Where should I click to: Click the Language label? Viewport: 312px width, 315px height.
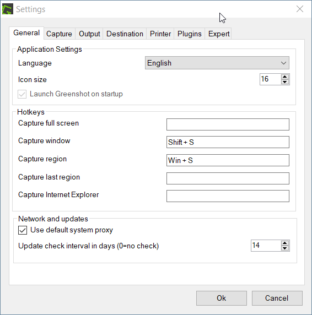[35, 63]
